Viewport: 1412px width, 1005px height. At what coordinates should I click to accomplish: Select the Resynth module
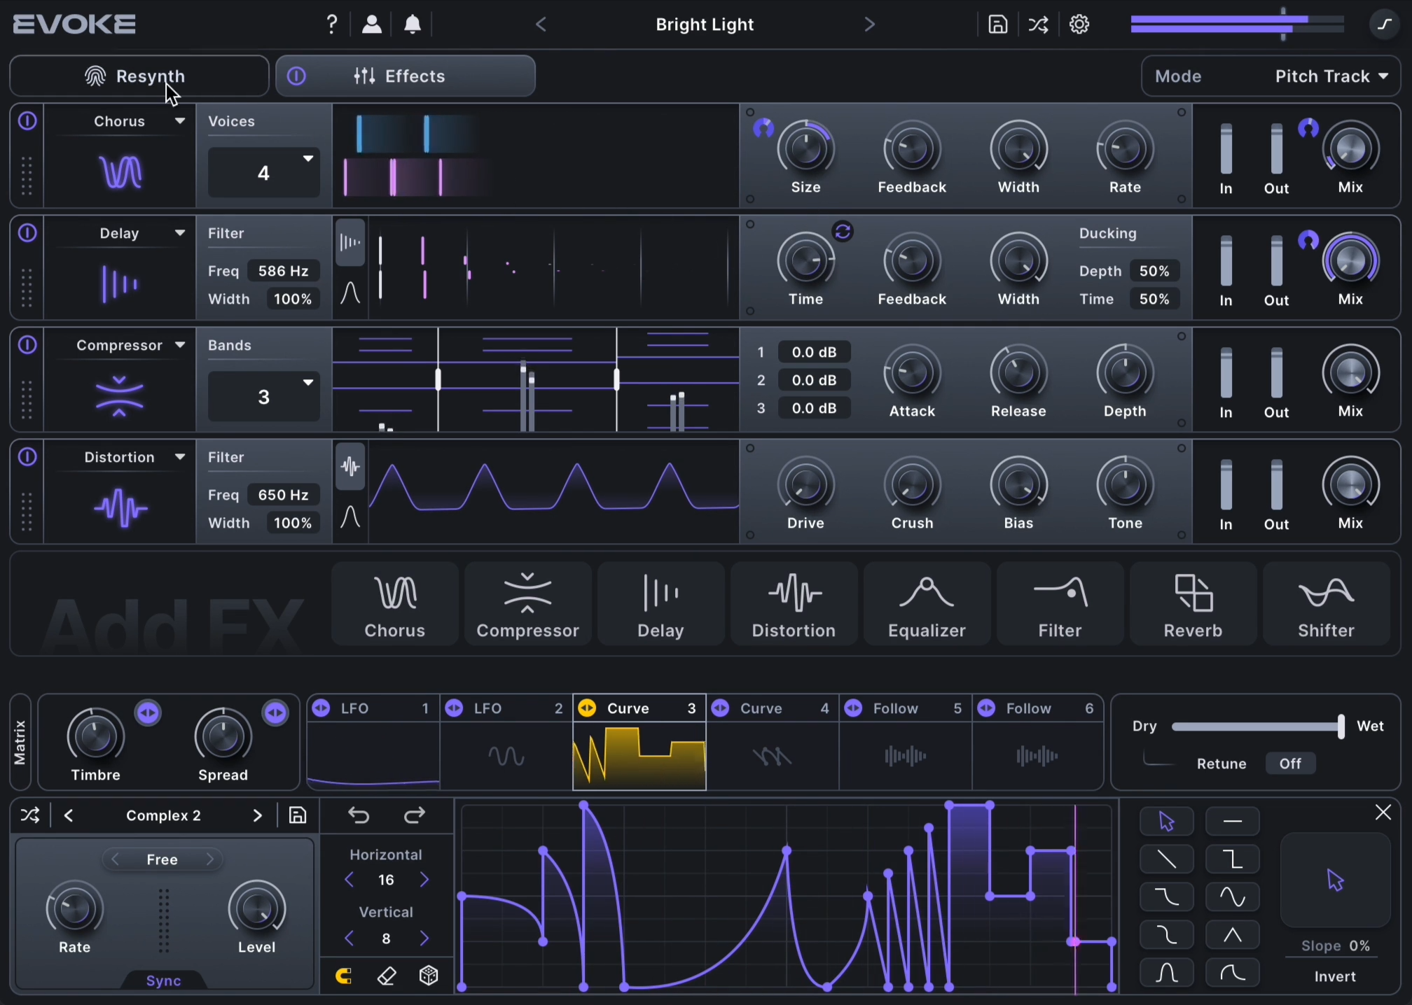pyautogui.click(x=139, y=76)
